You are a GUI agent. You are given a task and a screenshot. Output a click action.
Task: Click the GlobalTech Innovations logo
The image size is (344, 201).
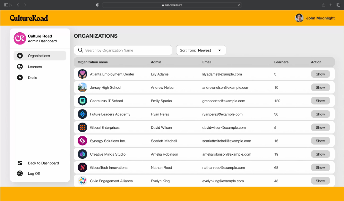[82, 167]
